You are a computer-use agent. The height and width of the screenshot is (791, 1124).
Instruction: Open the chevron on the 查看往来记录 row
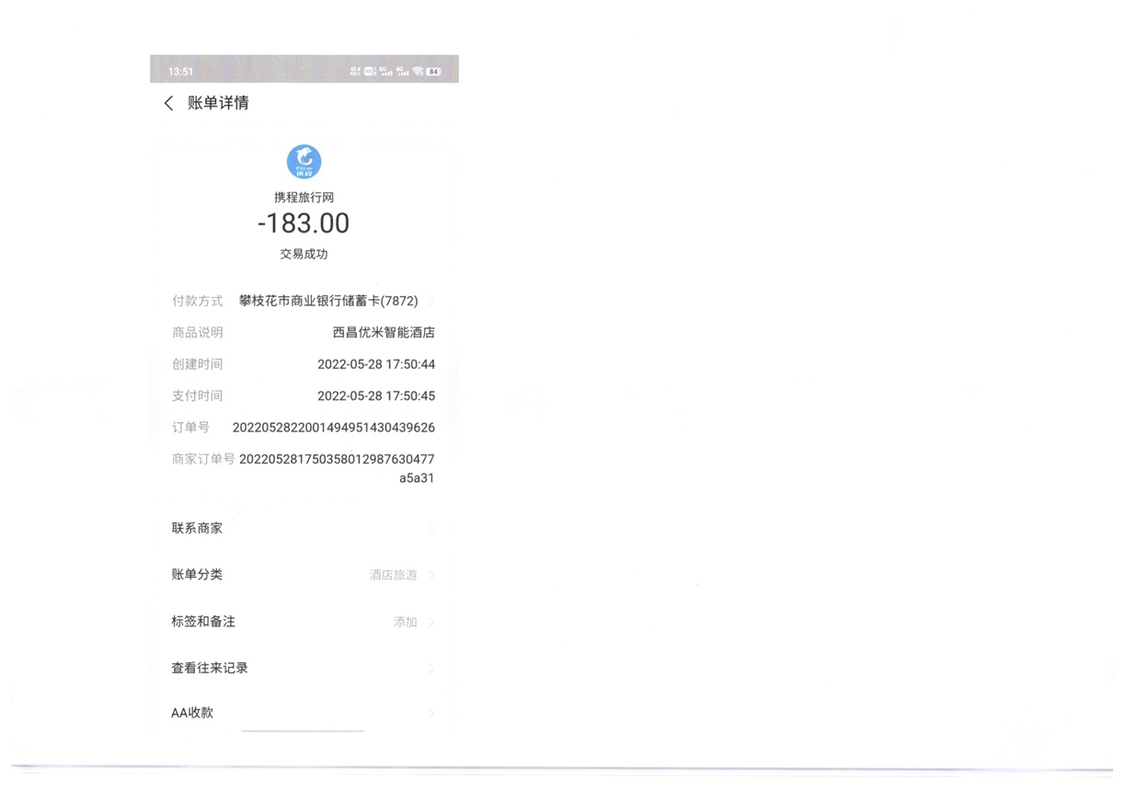(x=430, y=669)
